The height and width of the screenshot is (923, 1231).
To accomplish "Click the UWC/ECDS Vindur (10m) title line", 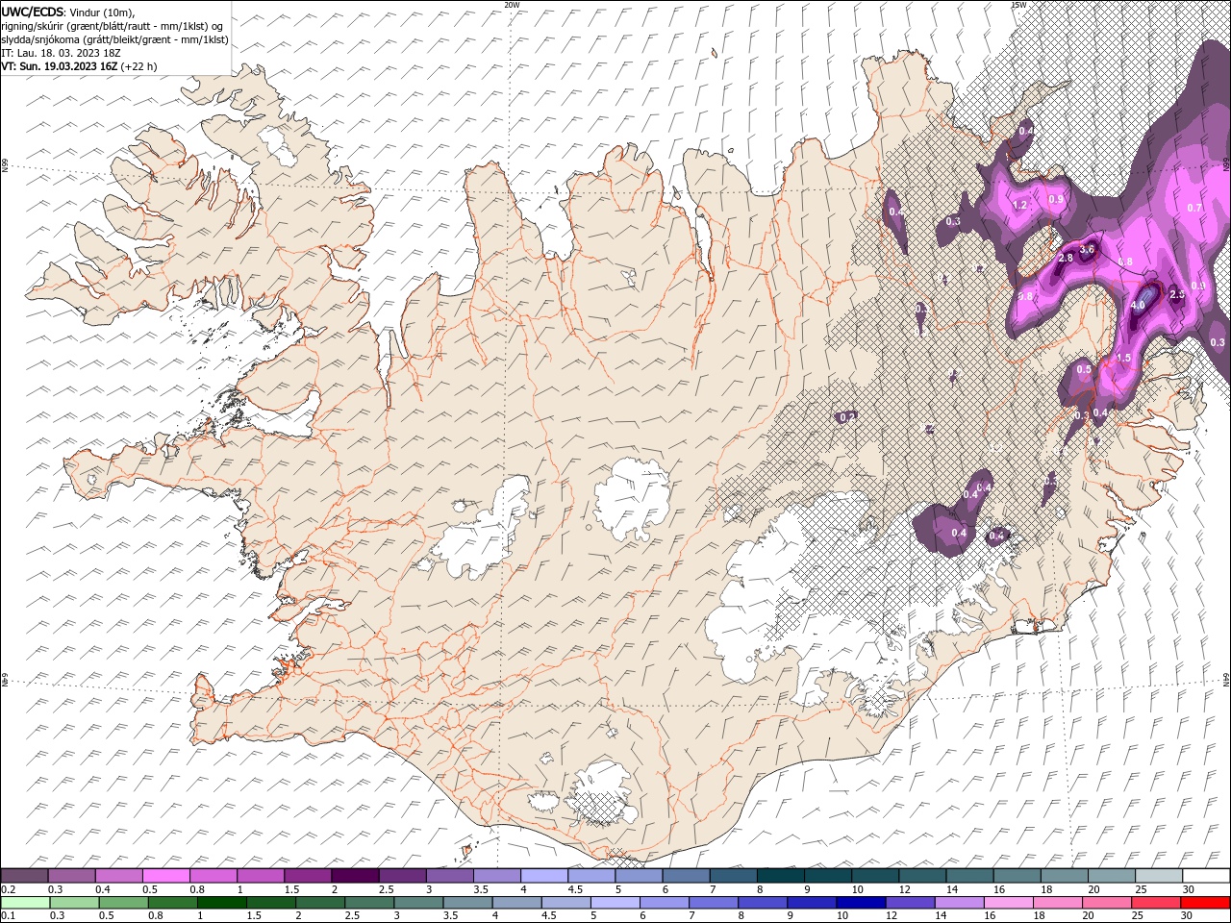I will coord(68,12).
